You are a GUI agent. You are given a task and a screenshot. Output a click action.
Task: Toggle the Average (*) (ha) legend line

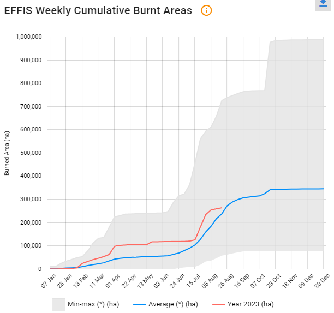pyautogui.click(x=139, y=304)
